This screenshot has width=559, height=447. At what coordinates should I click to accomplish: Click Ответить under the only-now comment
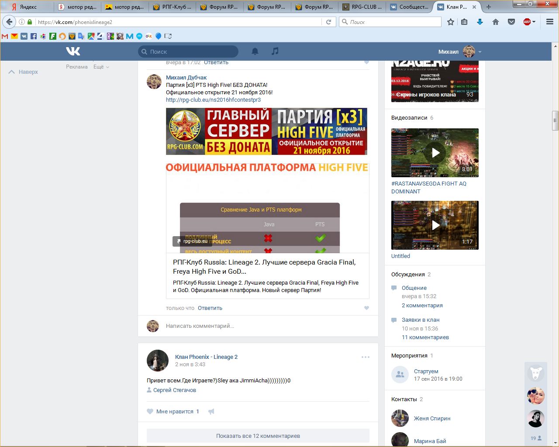[210, 308]
